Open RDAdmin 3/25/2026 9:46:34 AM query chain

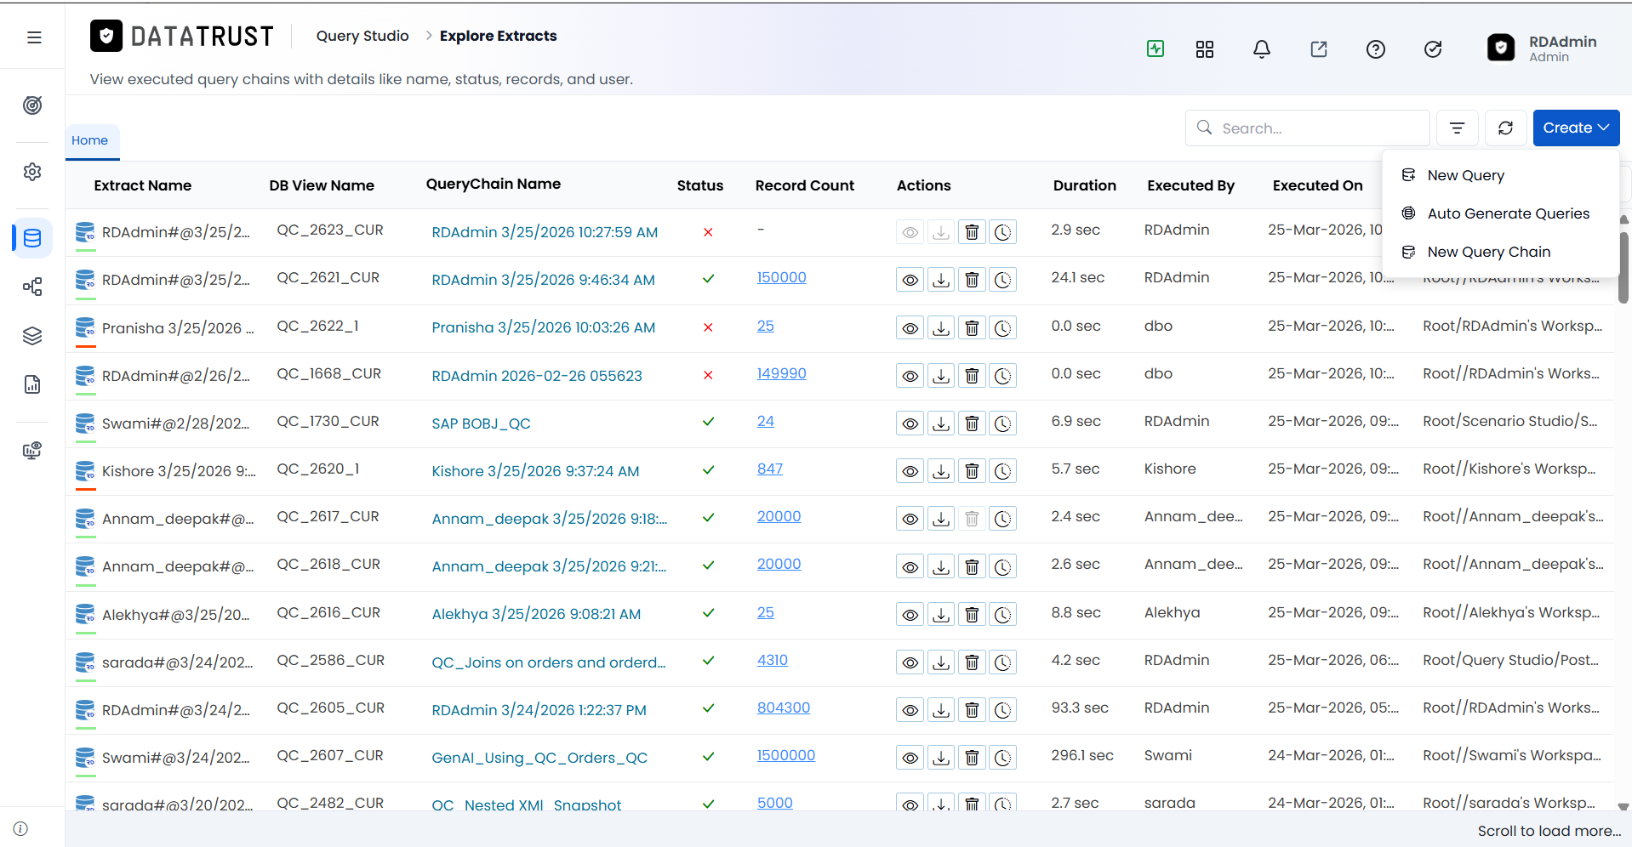tap(543, 280)
